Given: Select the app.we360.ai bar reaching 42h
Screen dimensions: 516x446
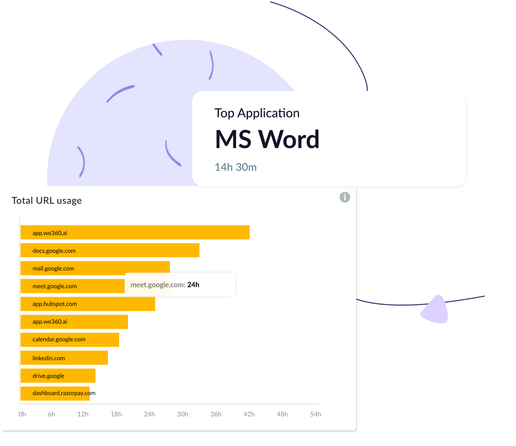Looking at the screenshot, I should pos(135,232).
